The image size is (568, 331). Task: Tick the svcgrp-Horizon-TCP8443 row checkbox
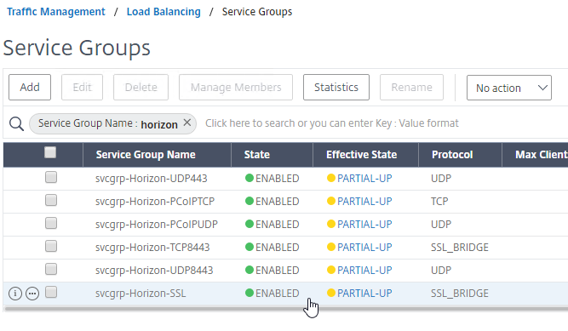[x=51, y=246]
